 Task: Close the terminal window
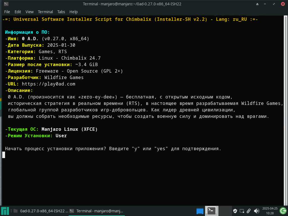283,4
